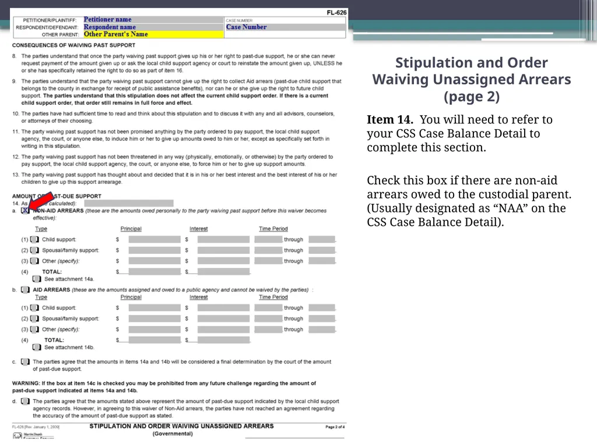Click Non-Aid Other Principal amount field
Image resolution: width=597 pixels, height=447 pixels.
[x=154, y=261]
